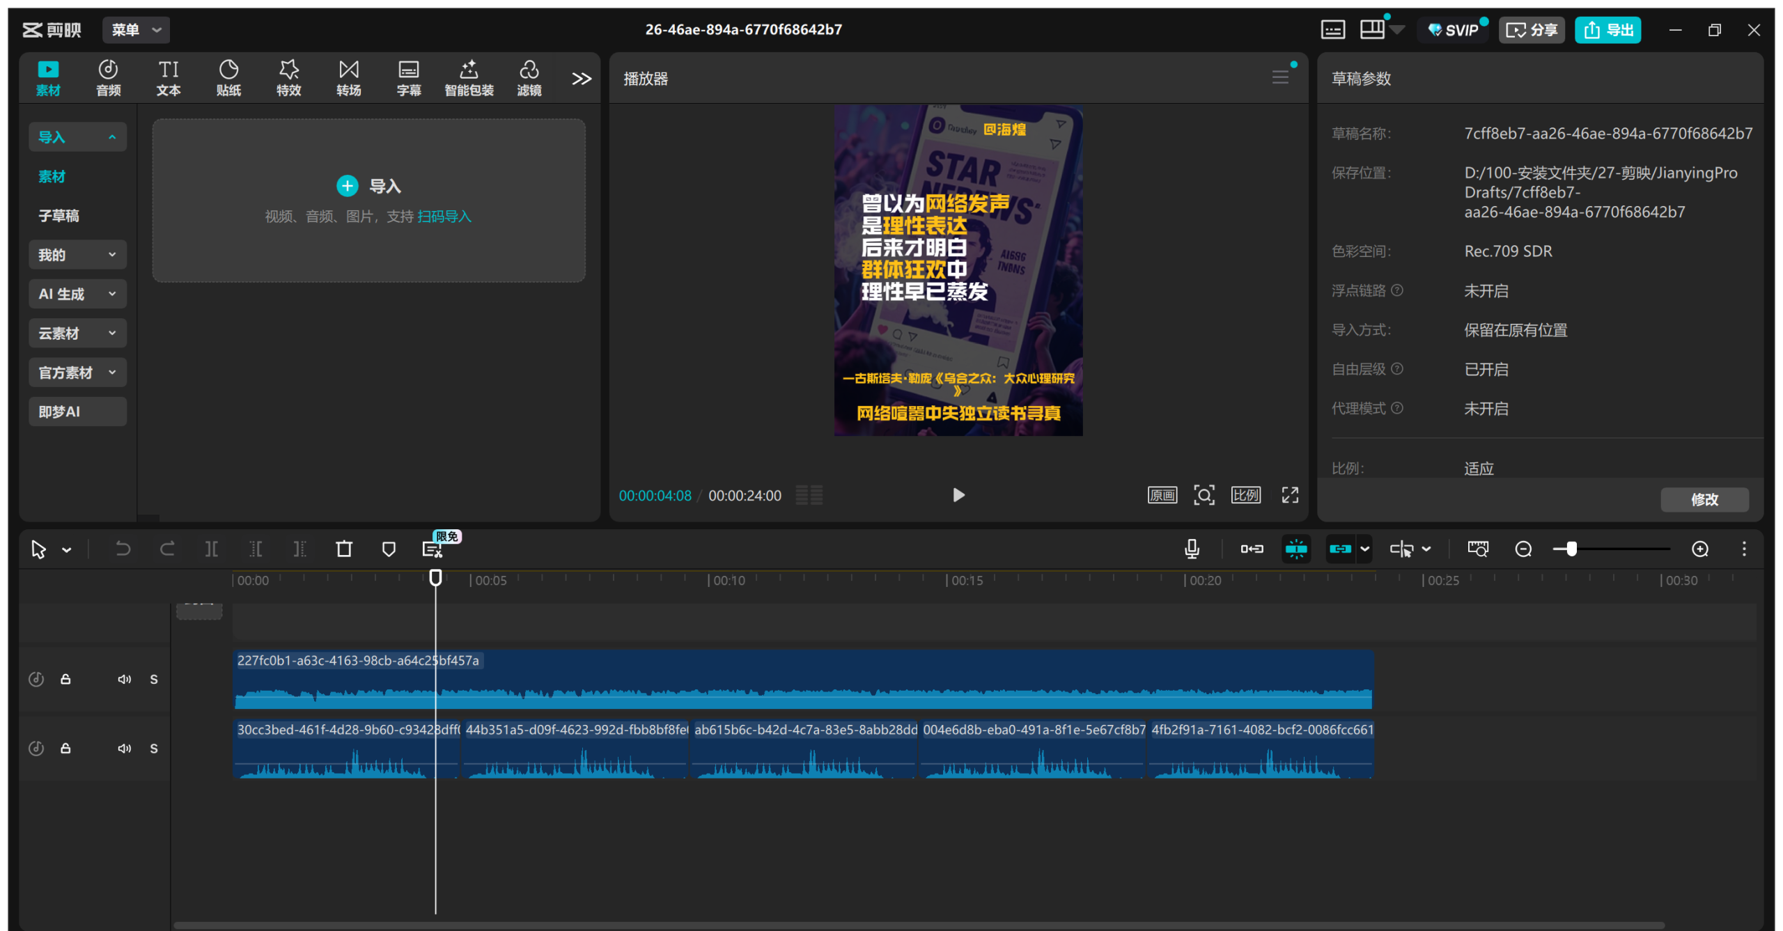Click the delete clip trash icon

pyautogui.click(x=344, y=549)
